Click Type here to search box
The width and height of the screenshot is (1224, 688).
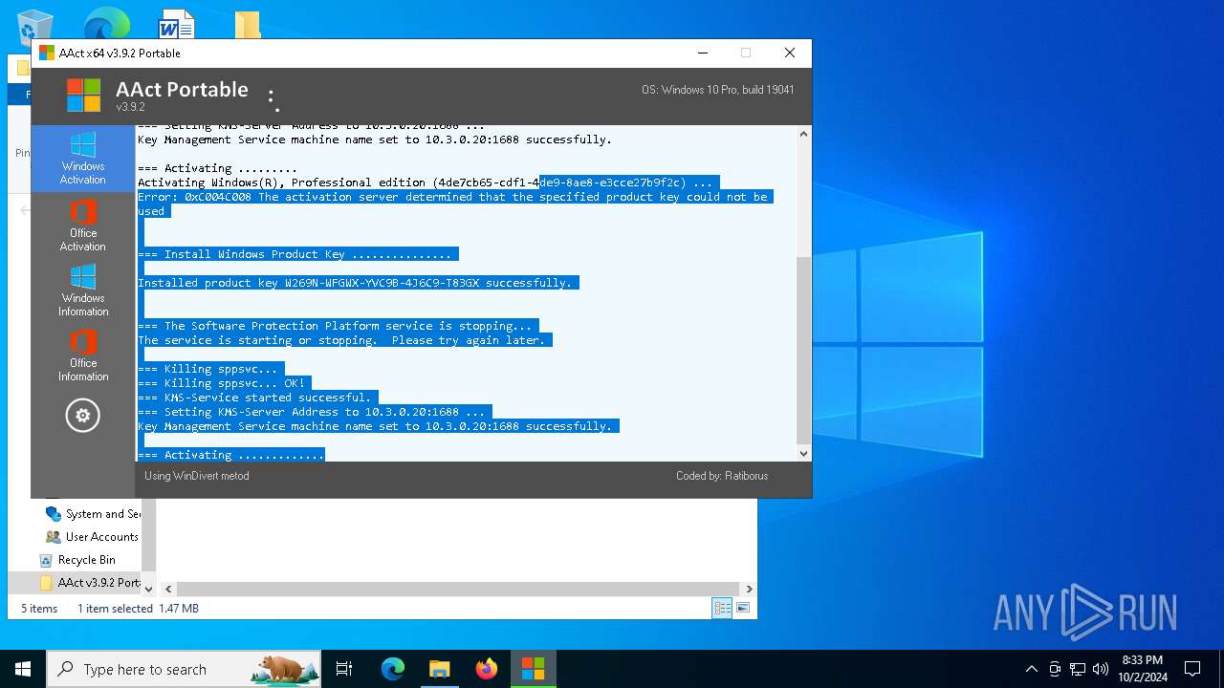click(184, 669)
